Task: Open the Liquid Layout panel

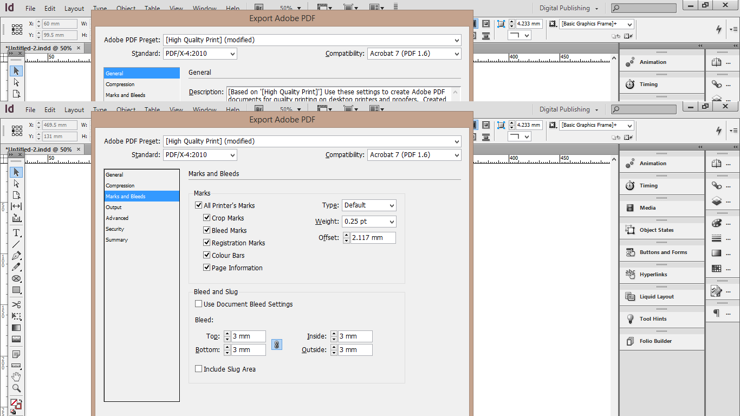Action: tap(662, 297)
